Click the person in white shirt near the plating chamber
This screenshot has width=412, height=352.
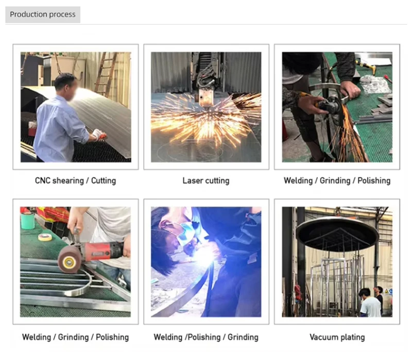click(370, 303)
